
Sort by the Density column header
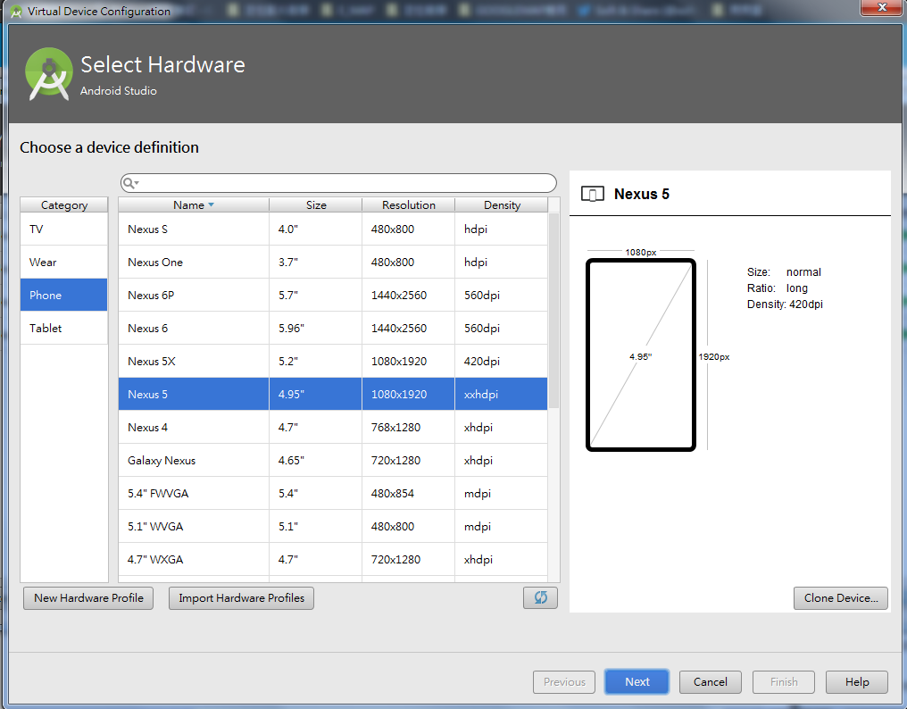502,204
